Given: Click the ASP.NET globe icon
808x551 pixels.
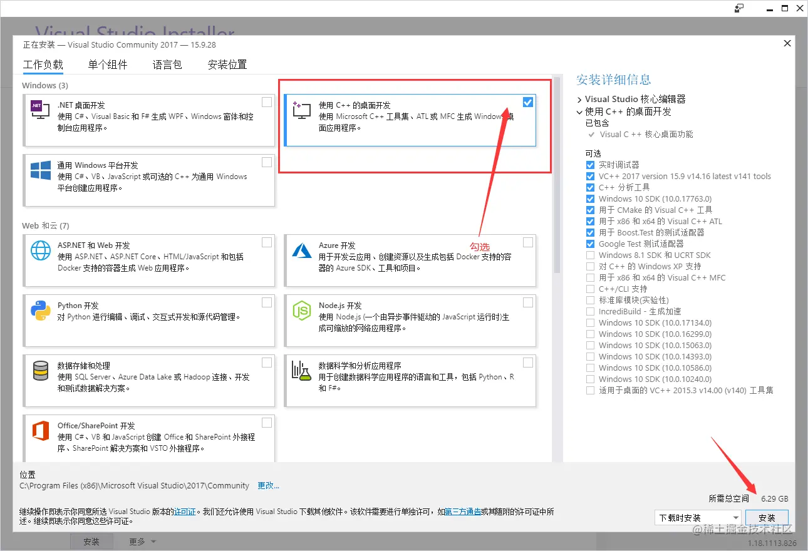Looking at the screenshot, I should 40,251.
